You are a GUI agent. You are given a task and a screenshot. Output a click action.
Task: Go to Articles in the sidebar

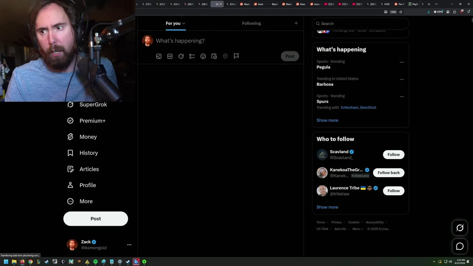coord(83,169)
